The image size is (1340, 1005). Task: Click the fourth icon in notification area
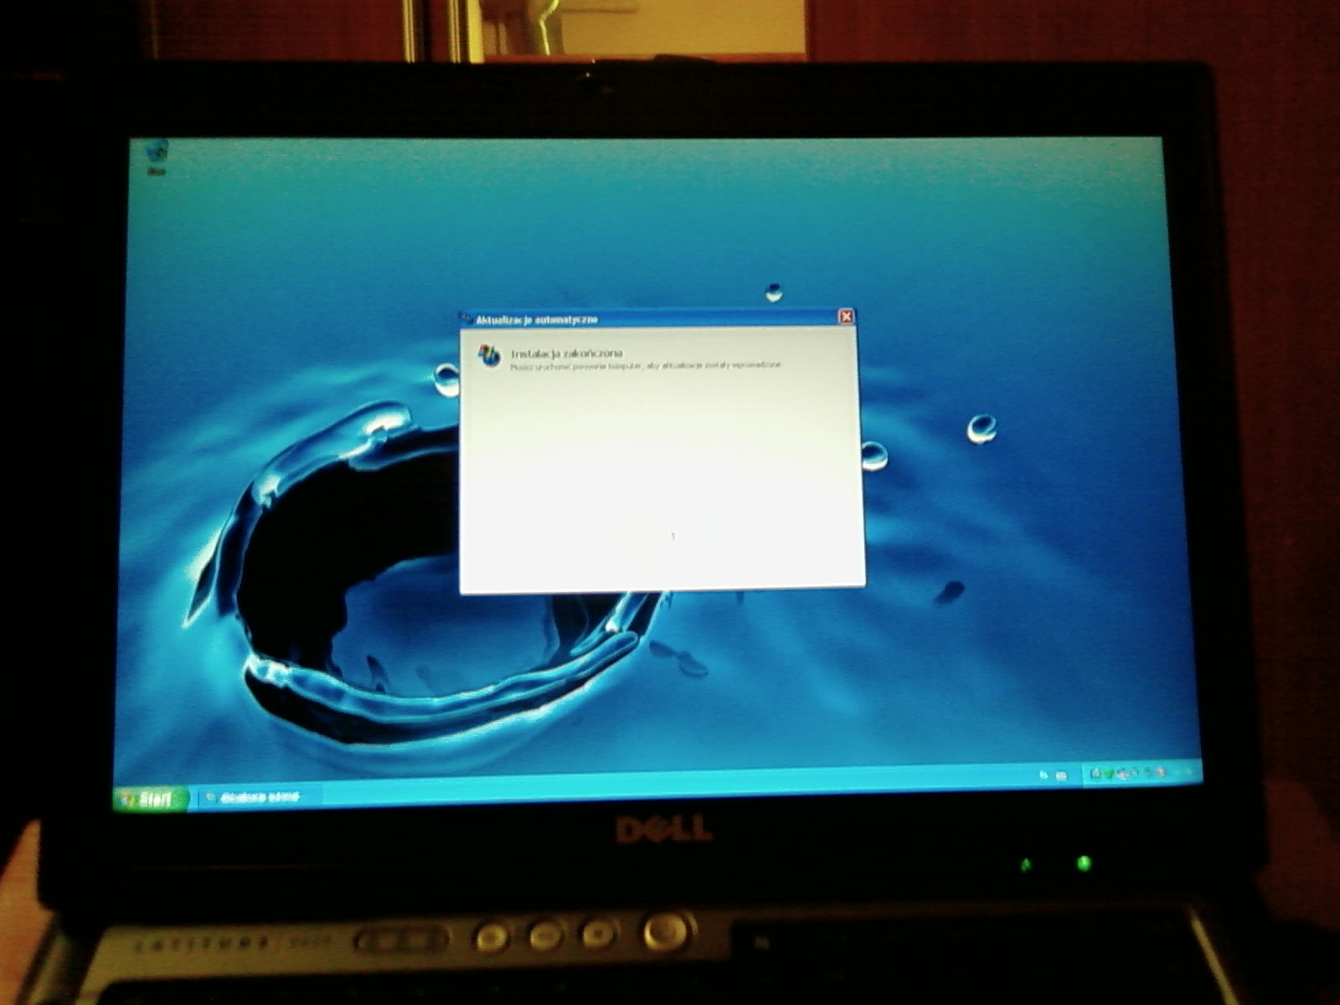tap(1134, 773)
